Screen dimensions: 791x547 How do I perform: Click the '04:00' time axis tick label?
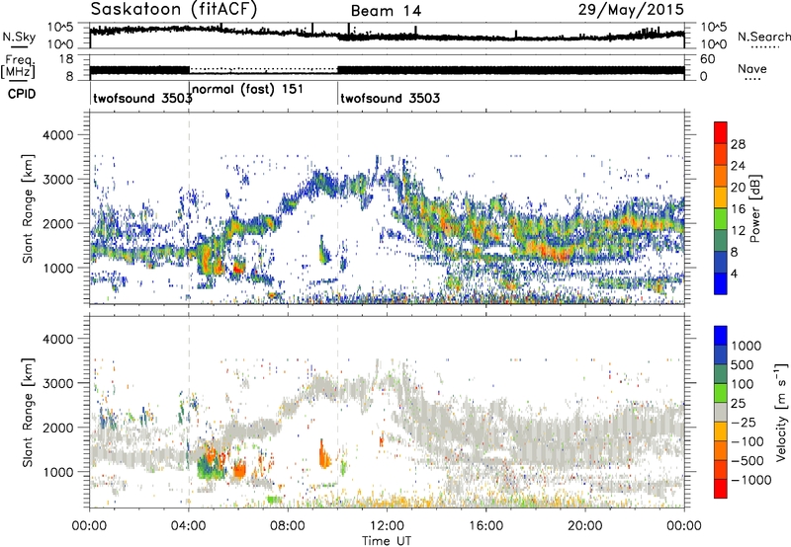(188, 525)
